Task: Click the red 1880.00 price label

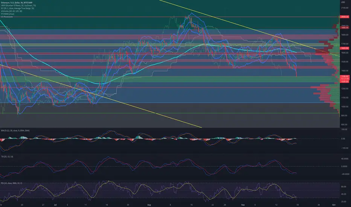Action: [x=345, y=27]
